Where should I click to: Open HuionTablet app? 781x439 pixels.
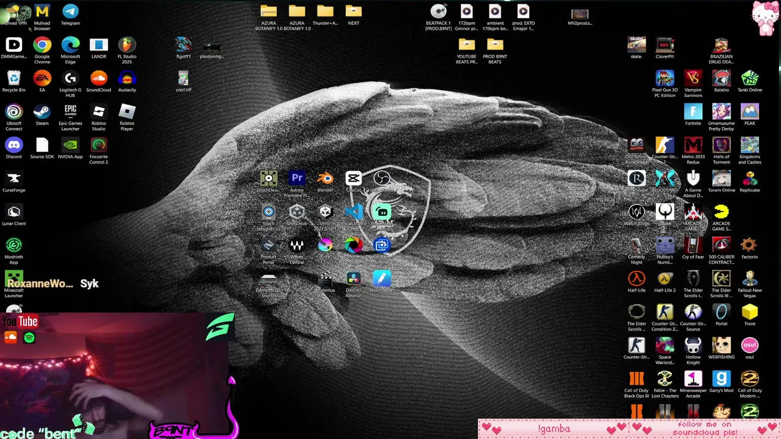tap(382, 279)
